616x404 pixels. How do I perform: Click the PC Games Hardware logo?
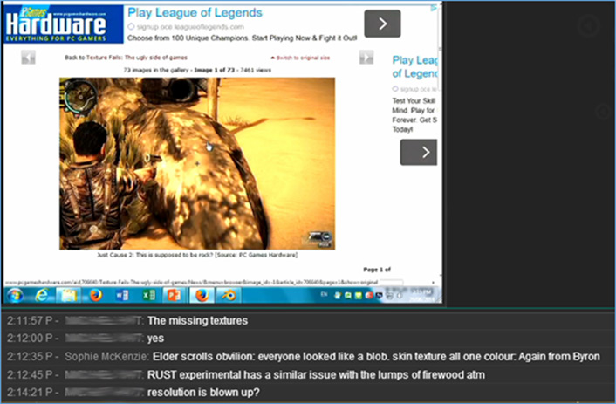point(63,24)
